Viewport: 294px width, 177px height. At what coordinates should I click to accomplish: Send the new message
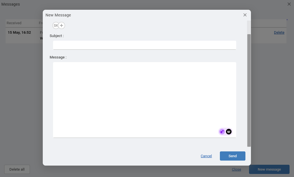click(232, 156)
